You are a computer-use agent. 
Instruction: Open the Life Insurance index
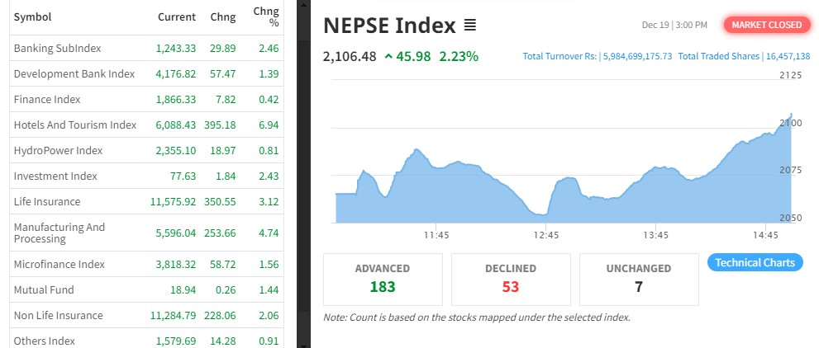pos(47,201)
